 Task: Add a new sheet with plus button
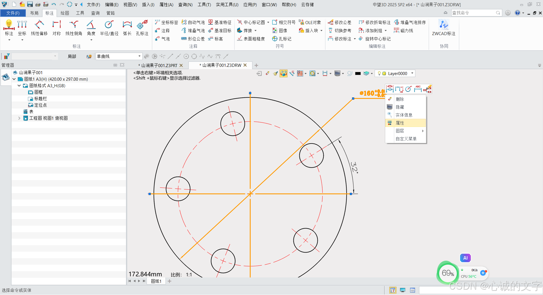(169, 281)
